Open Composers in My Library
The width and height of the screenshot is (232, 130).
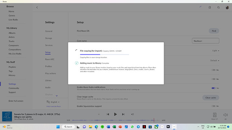click(13, 45)
